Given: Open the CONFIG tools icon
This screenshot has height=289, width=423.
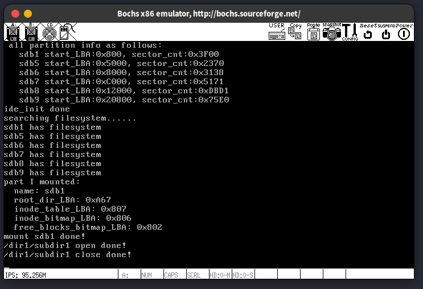Looking at the screenshot, I should [x=350, y=32].
